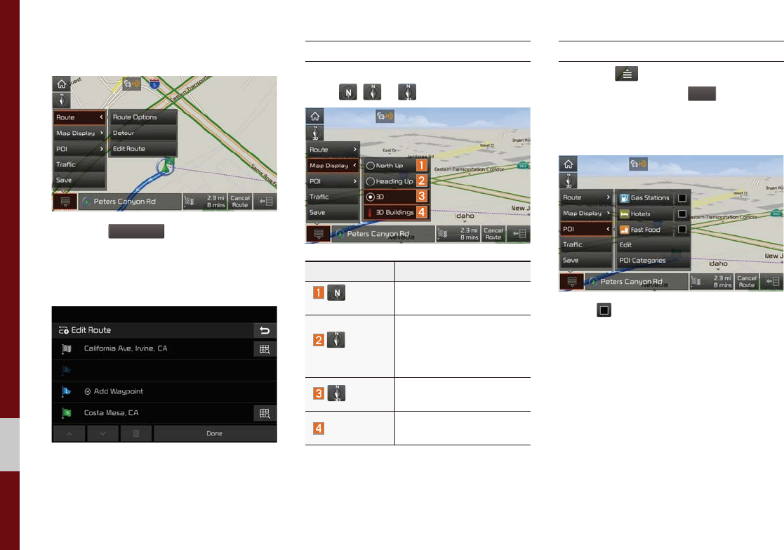784x550 pixels.
Task: Open the turn list icon in the POI menu screenshot
Action: (x=773, y=281)
